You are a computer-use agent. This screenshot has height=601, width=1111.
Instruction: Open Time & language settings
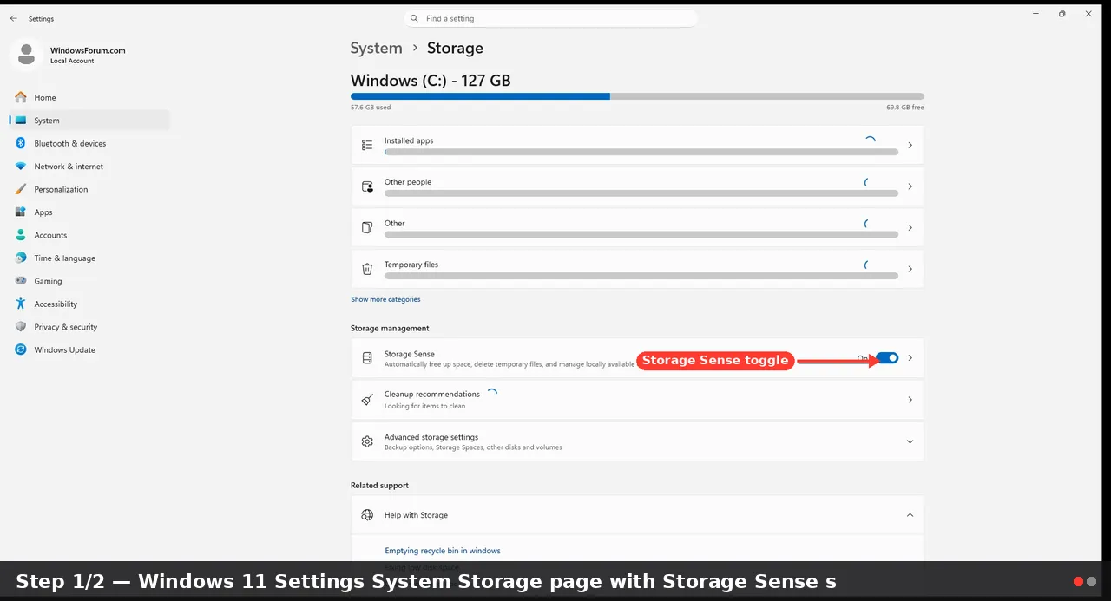[89, 258]
